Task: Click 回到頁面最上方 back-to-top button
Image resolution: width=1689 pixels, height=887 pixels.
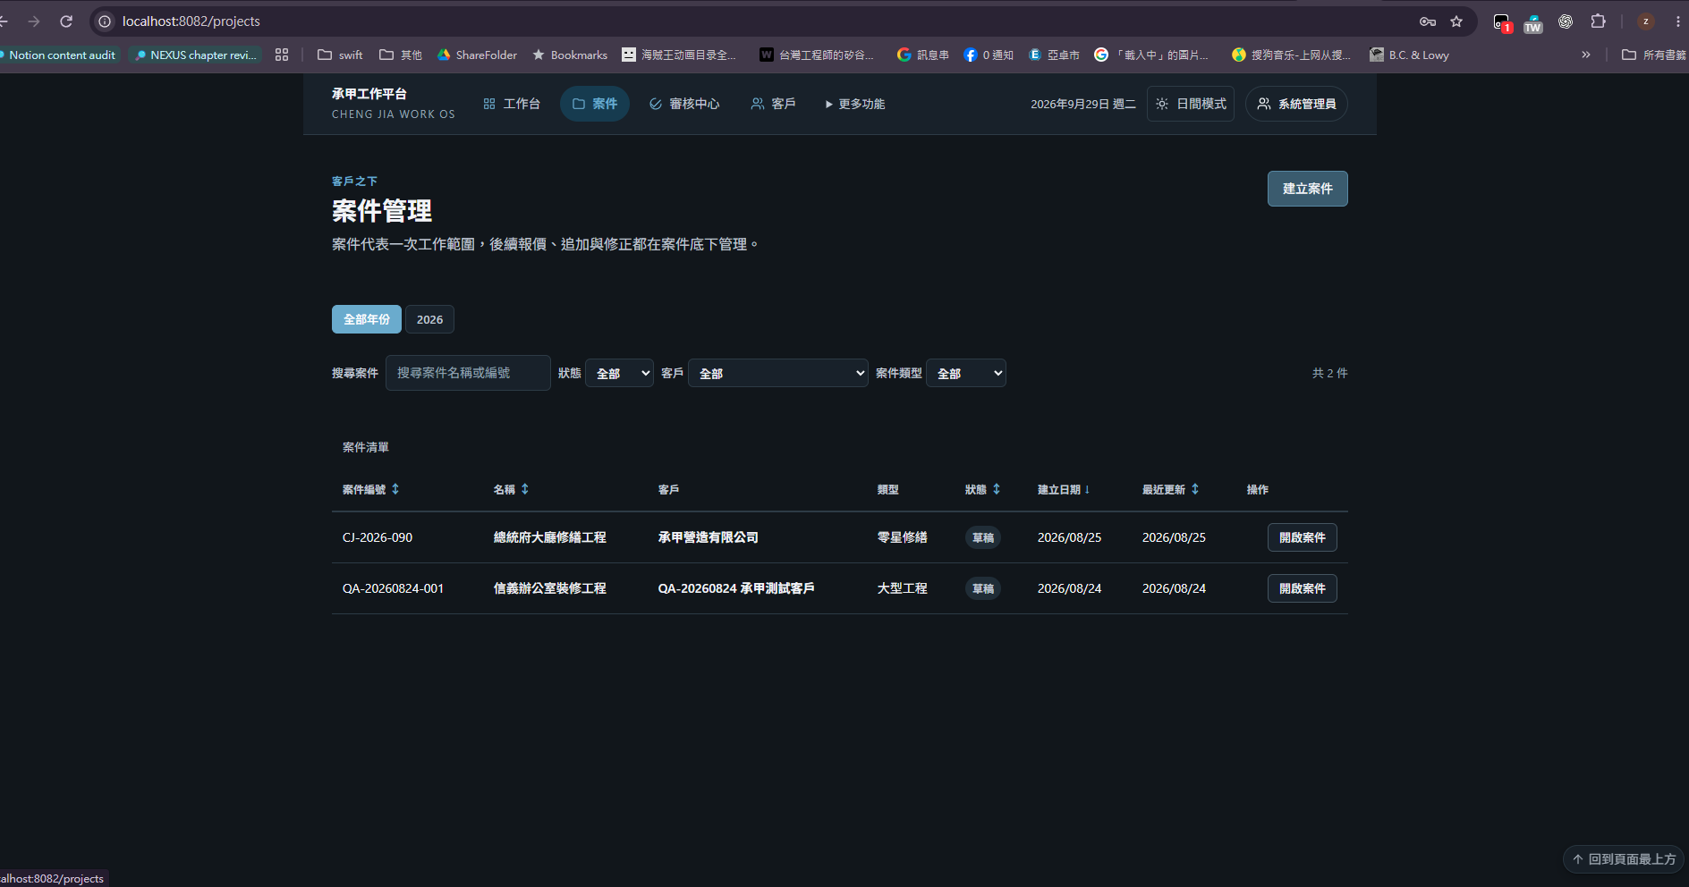Action: click(x=1624, y=859)
